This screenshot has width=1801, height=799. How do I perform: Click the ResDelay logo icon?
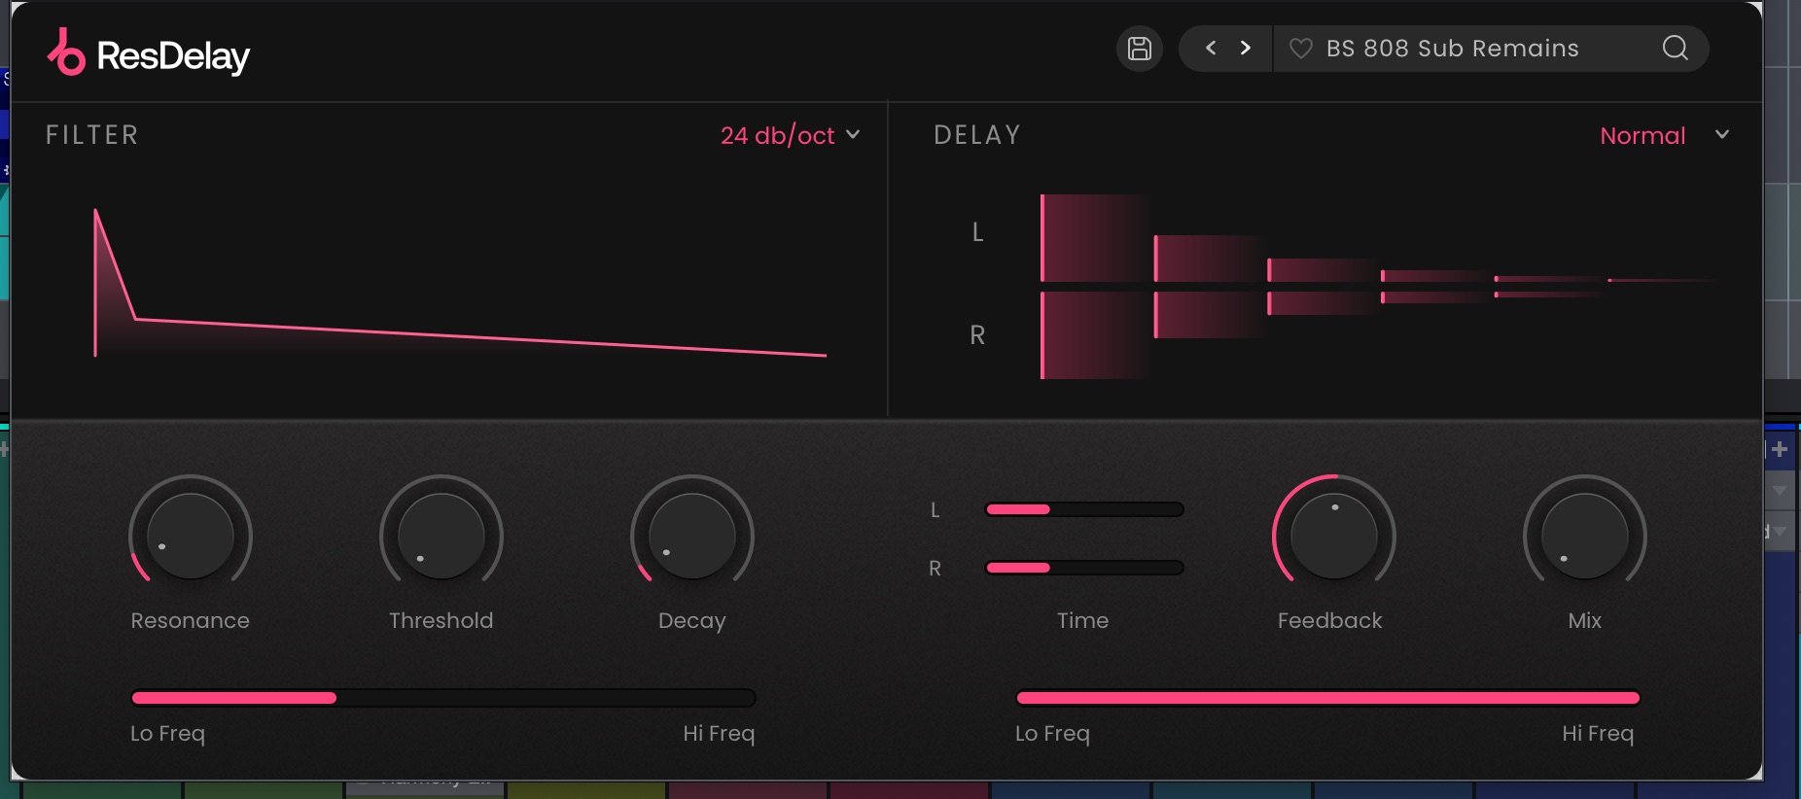[66, 52]
